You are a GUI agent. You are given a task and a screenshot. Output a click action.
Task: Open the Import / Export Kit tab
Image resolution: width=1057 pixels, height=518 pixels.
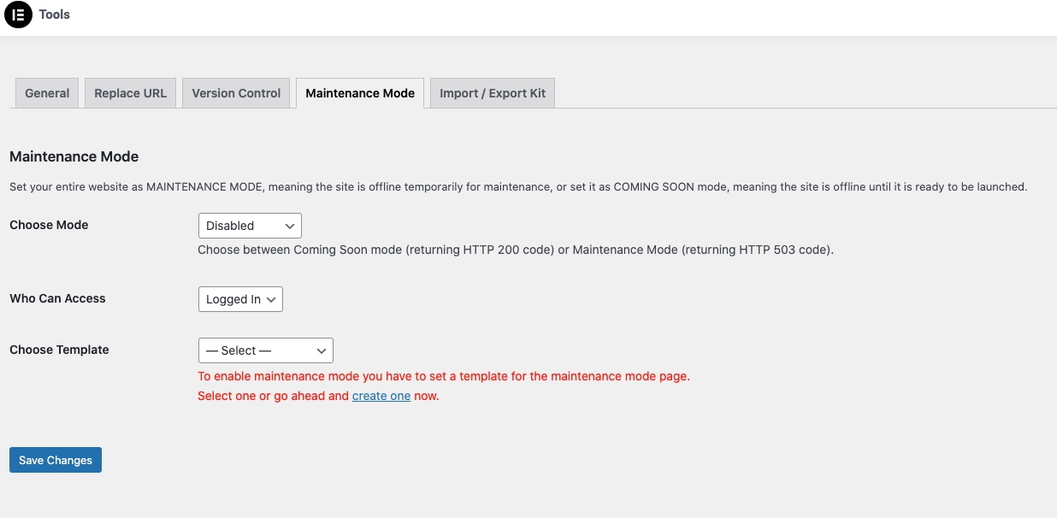tap(493, 93)
